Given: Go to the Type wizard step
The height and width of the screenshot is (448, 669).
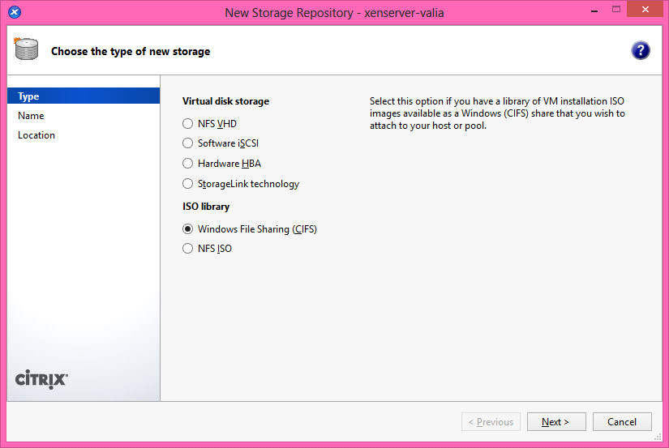Looking at the screenshot, I should pos(84,96).
